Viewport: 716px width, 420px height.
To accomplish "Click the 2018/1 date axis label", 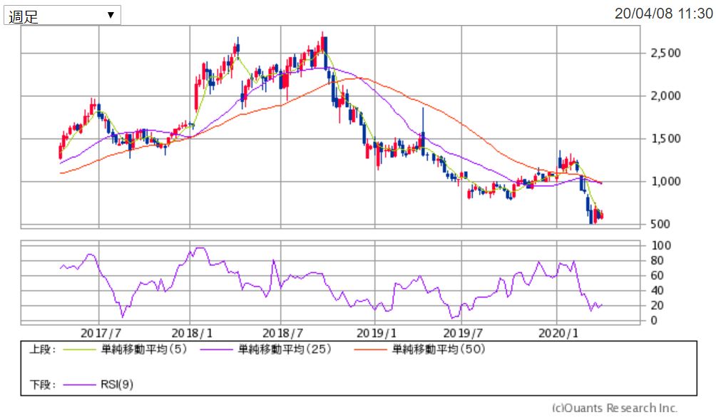I will 192,333.
